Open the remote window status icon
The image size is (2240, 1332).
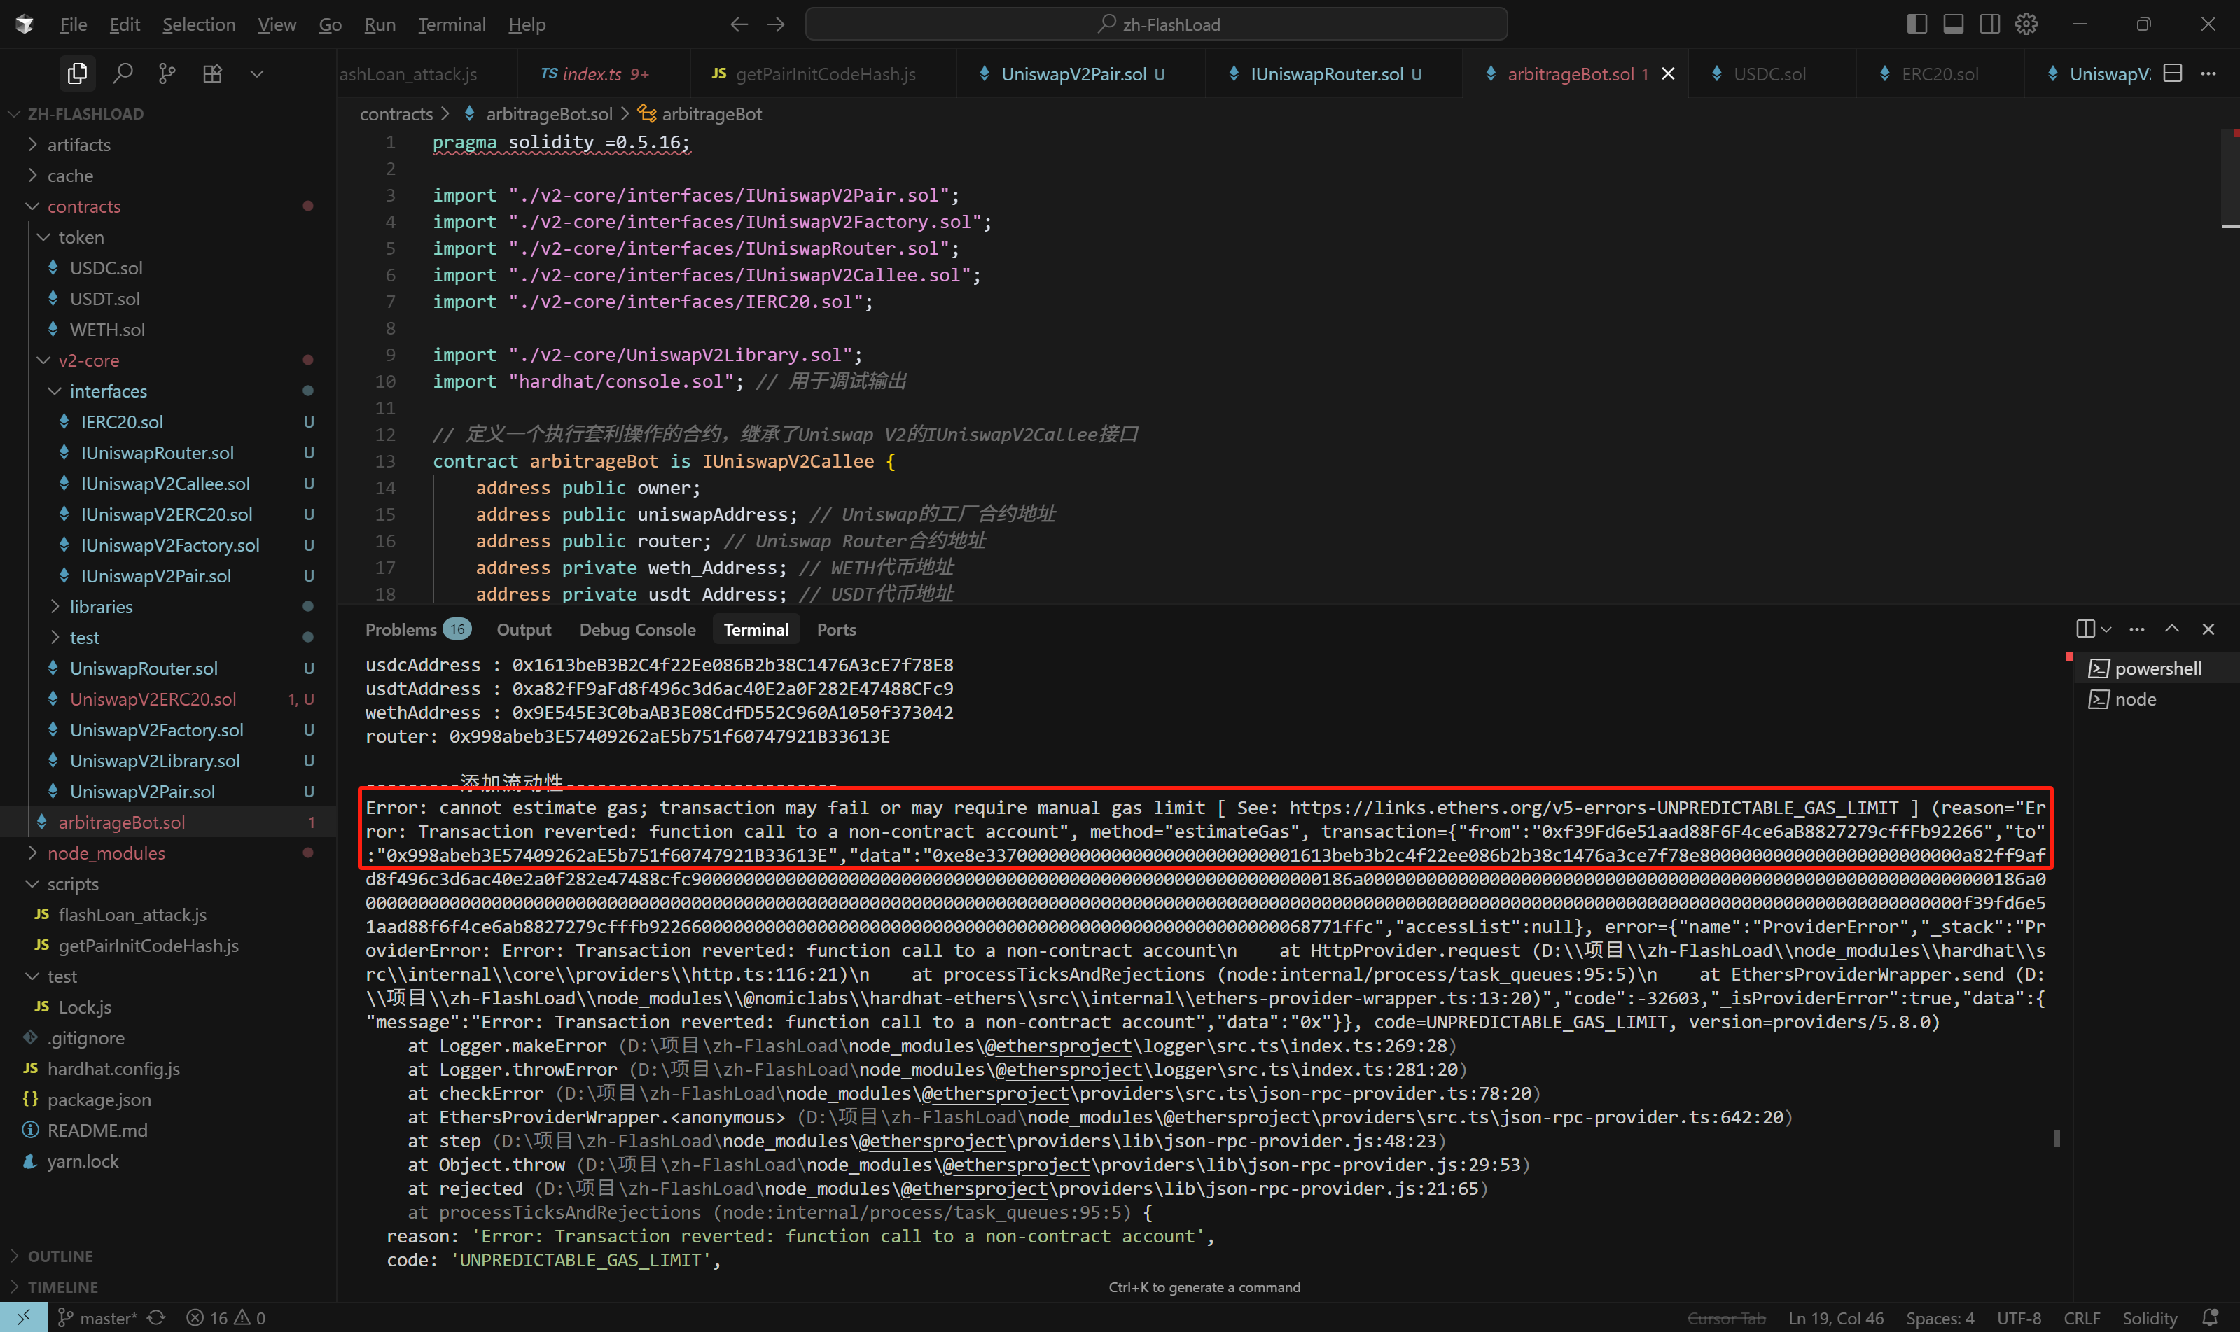click(x=25, y=1317)
